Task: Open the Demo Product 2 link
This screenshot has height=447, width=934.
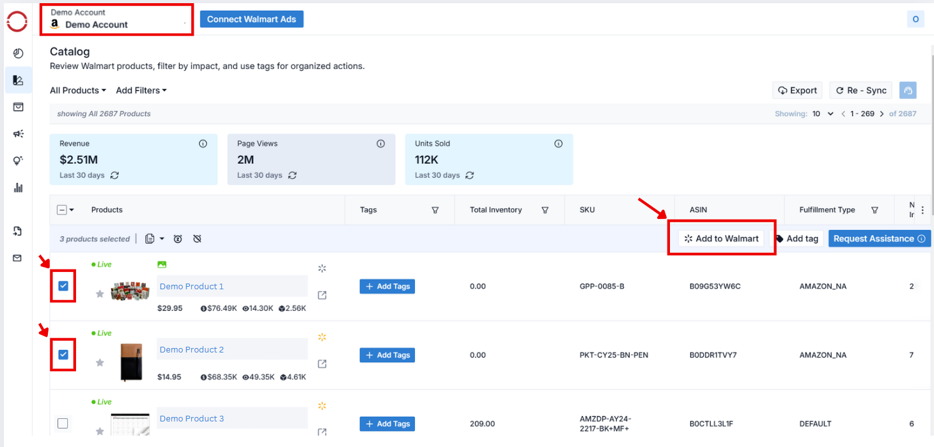Action: click(192, 349)
